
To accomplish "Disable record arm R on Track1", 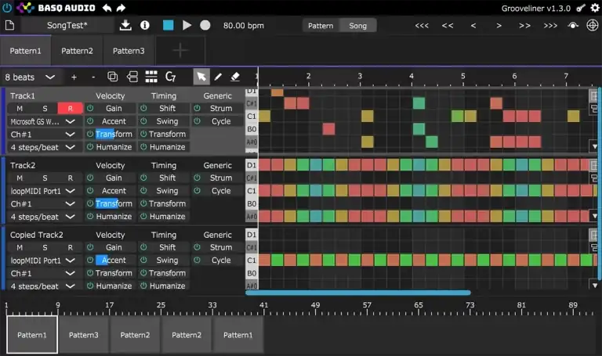I will [71, 109].
